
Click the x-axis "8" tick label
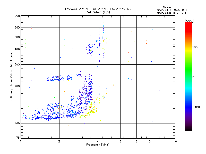point(136,141)
